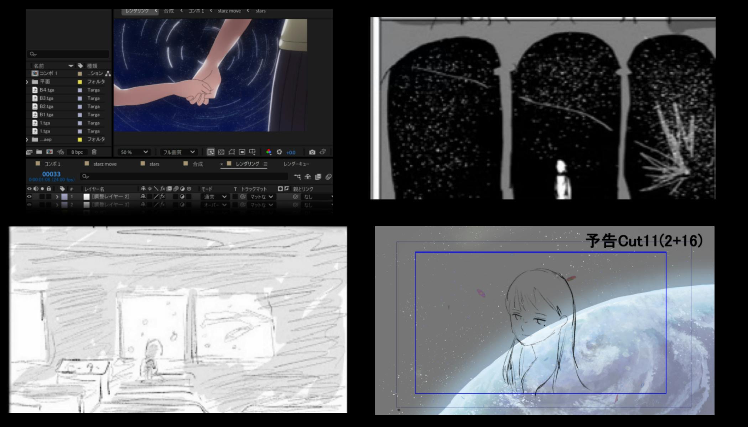This screenshot has width=748, height=427.
Task: Click the 00033 current time display
Action: point(51,174)
